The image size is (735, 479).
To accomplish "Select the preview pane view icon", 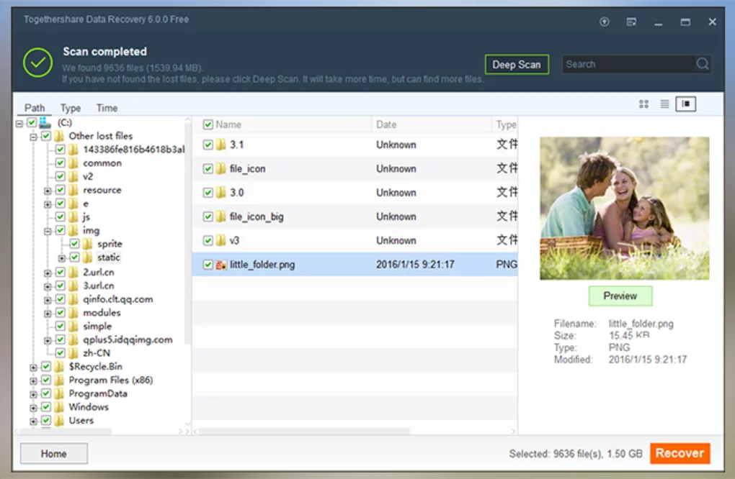I will point(685,104).
